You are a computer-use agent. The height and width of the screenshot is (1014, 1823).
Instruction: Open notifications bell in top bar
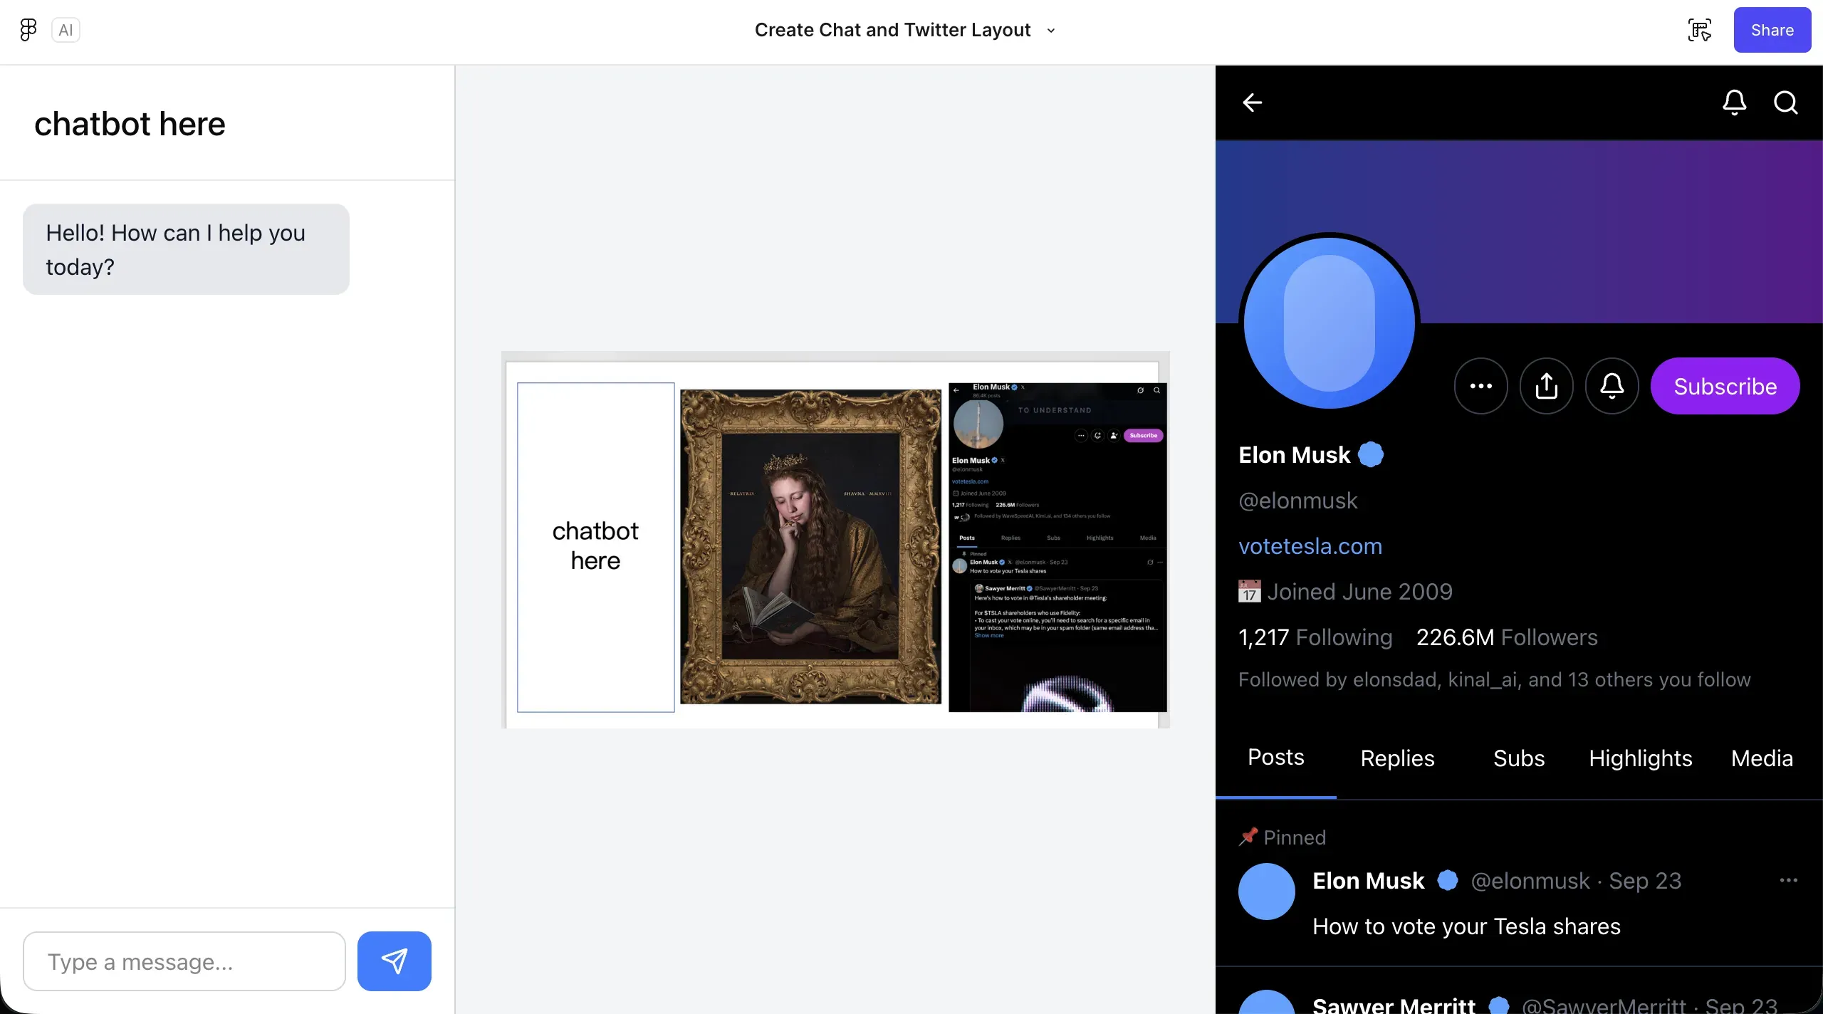[1735, 103]
